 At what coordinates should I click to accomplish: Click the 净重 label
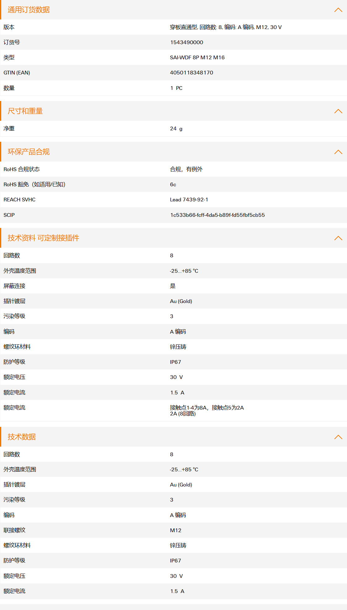point(9,128)
